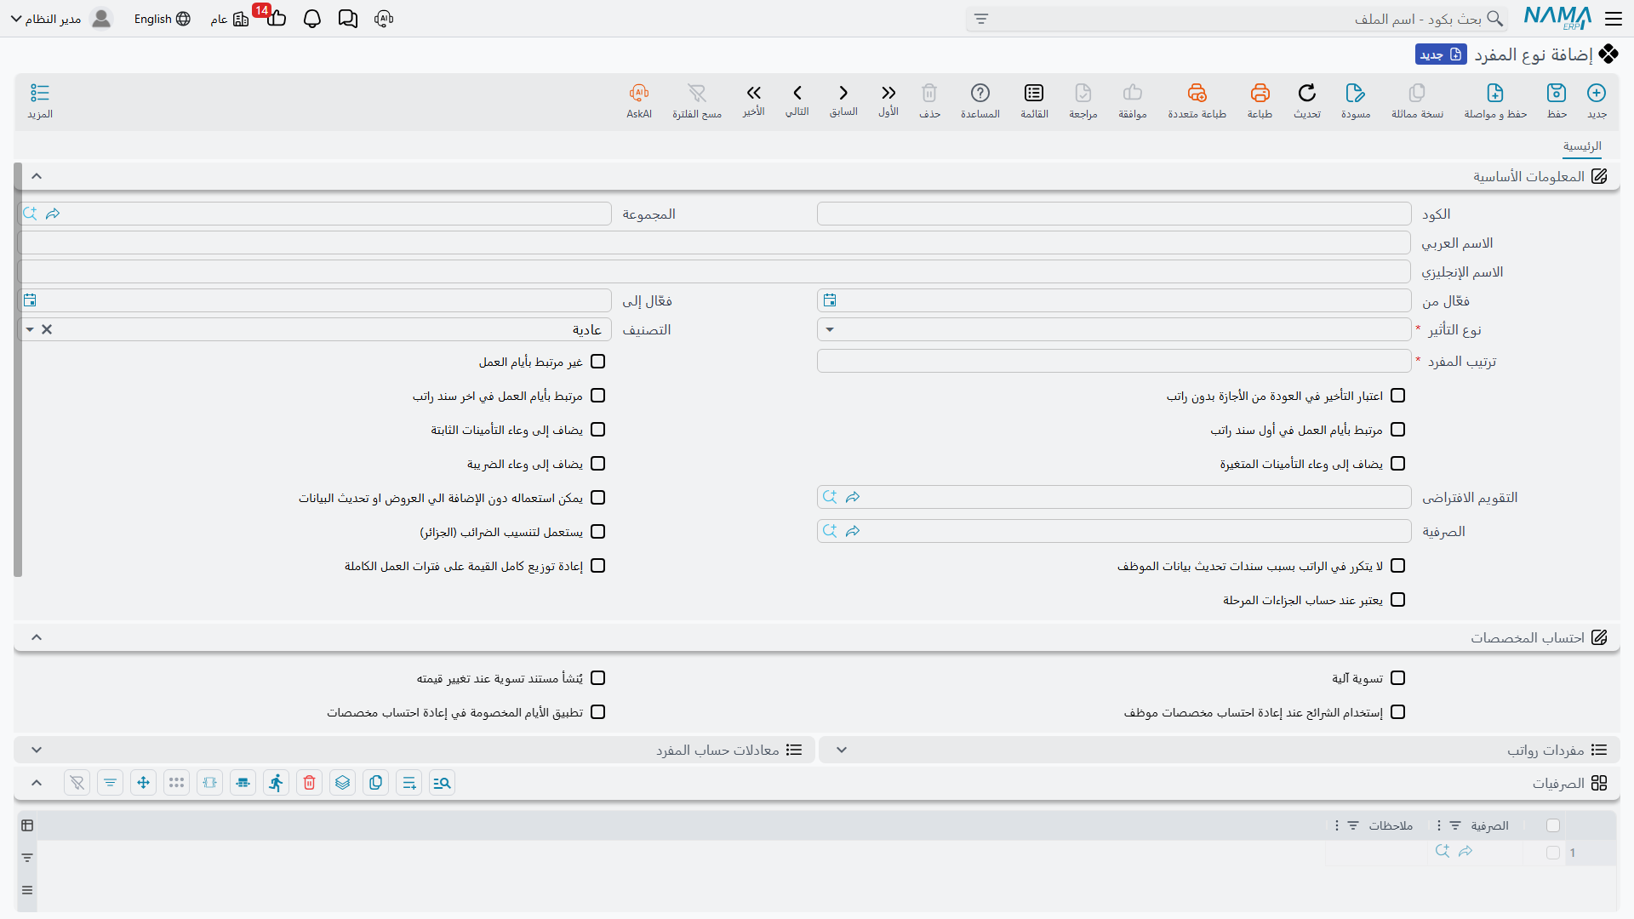Check غير مرتبط بأيام العمل
Image resolution: width=1634 pixels, height=919 pixels.
coord(598,362)
